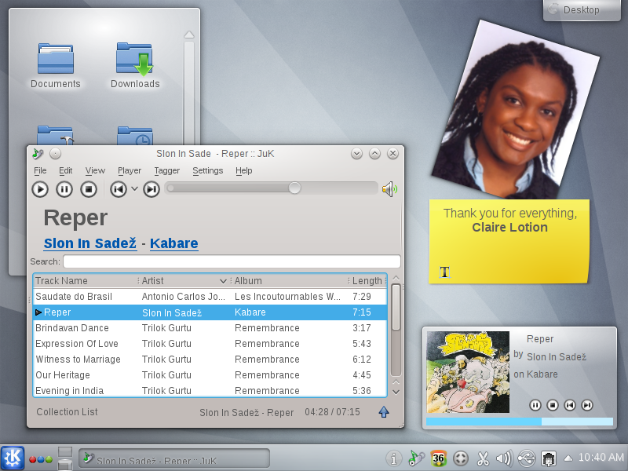Sort by Length column header
628x471 pixels.
[367, 281]
